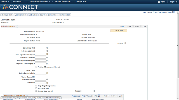Image resolution: width=179 pixels, height=100 pixels.
Task: Switch to Job Information tab
Action: click(x=20, y=15)
